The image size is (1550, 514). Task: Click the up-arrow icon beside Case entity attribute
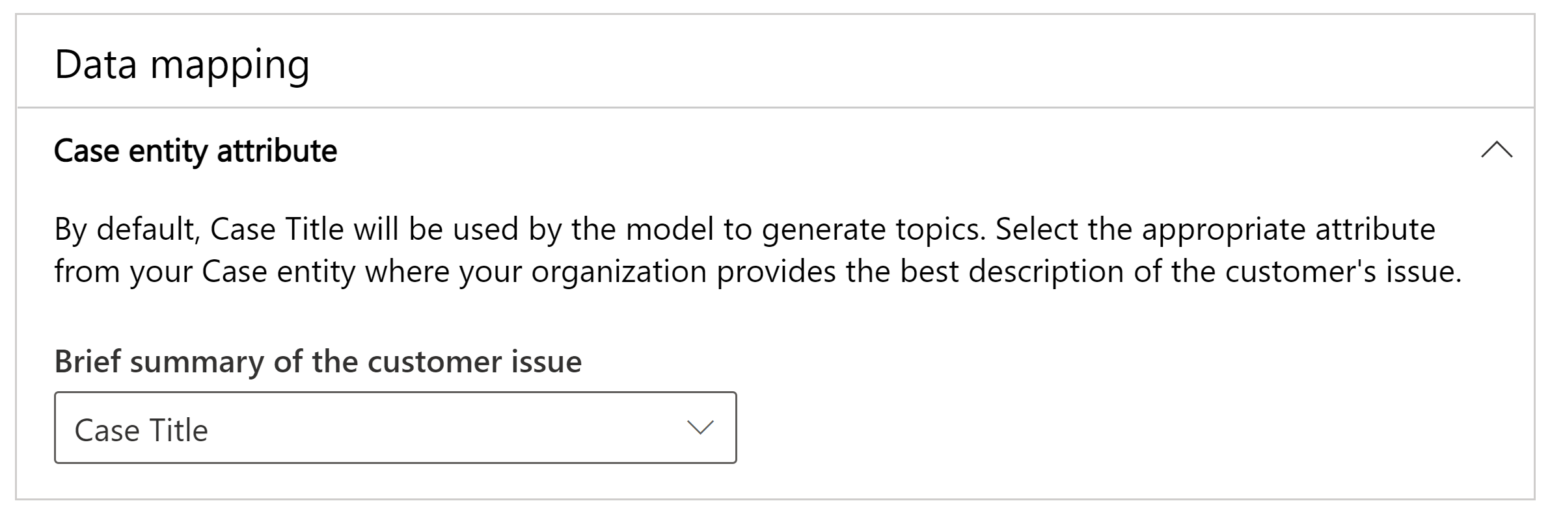[1496, 151]
